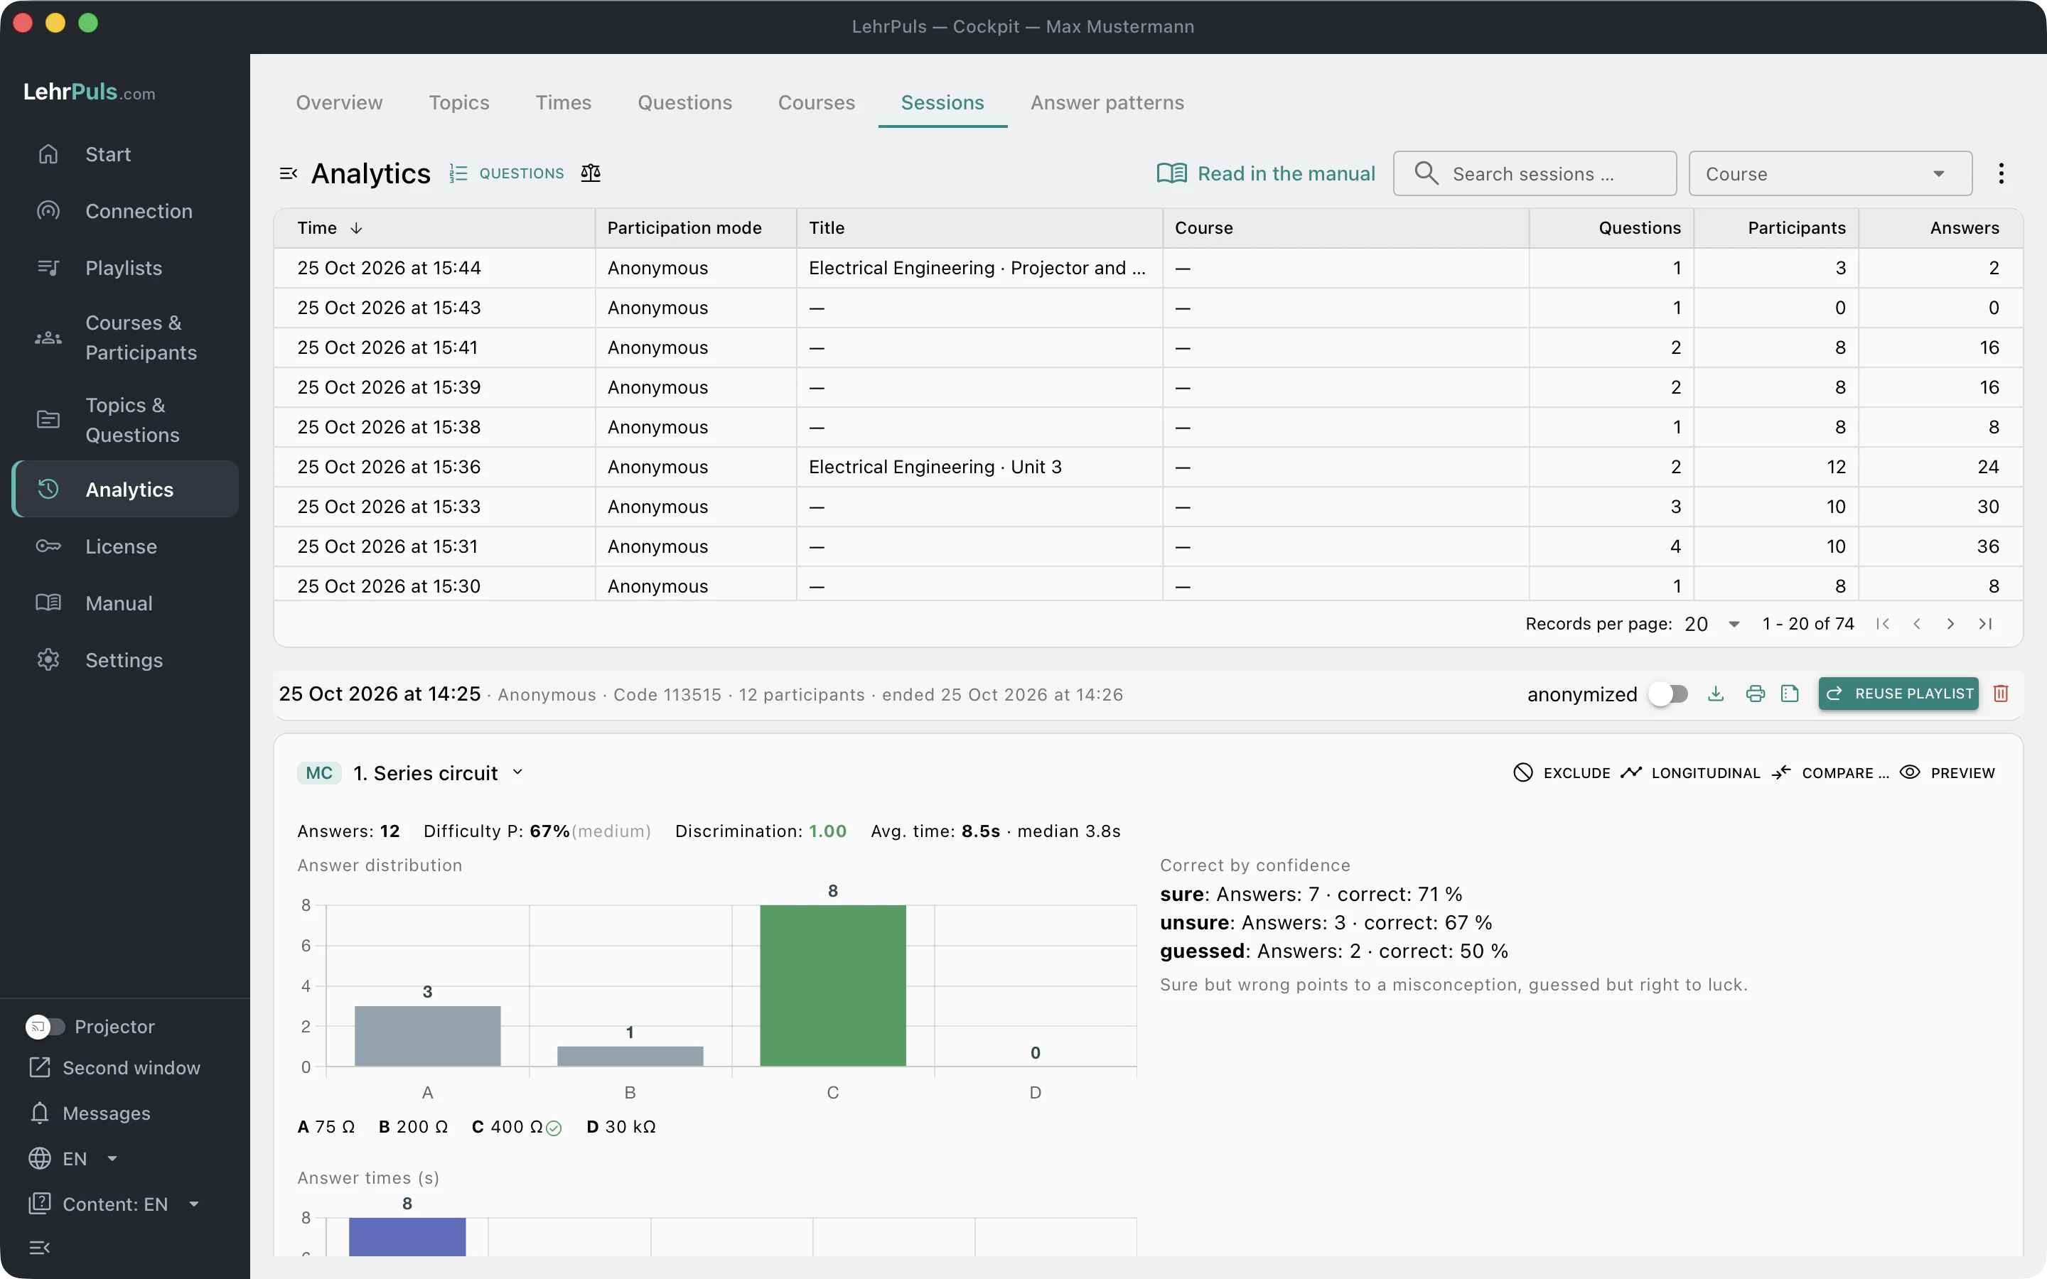Go to next page of records

coord(1950,623)
